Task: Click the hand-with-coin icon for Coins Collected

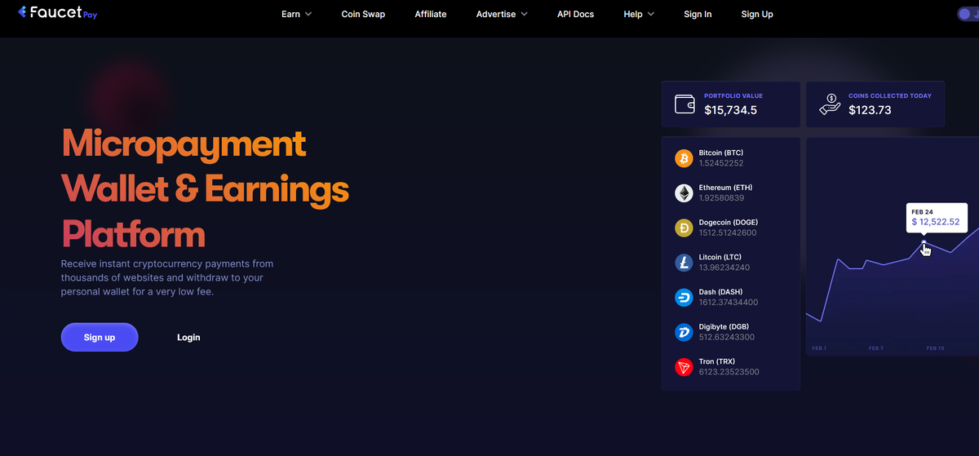Action: 830,104
